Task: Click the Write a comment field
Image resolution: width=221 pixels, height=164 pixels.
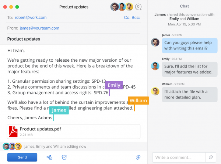Action: click(x=179, y=158)
